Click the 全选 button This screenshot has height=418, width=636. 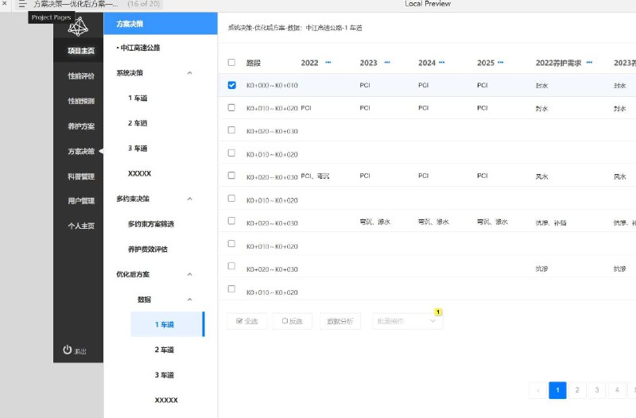point(247,321)
